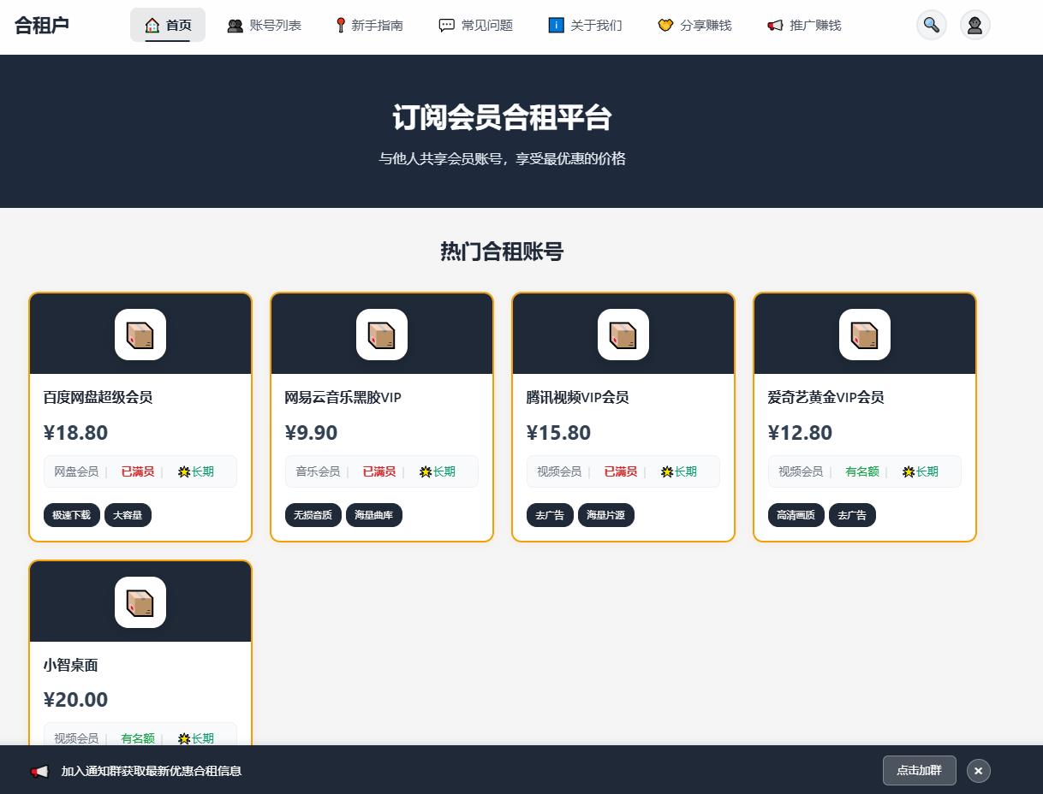Image resolution: width=1043 pixels, height=794 pixels.
Task: Click the ¥18.80 price
Action: click(76, 433)
